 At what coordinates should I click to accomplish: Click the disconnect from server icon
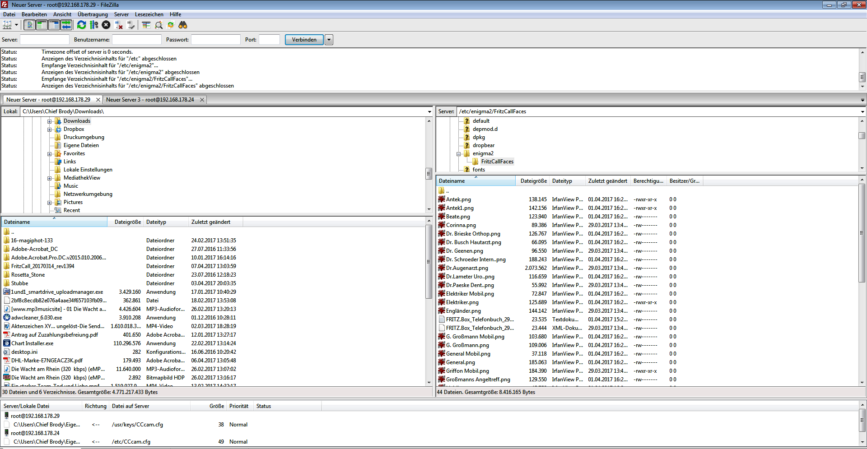click(x=119, y=25)
